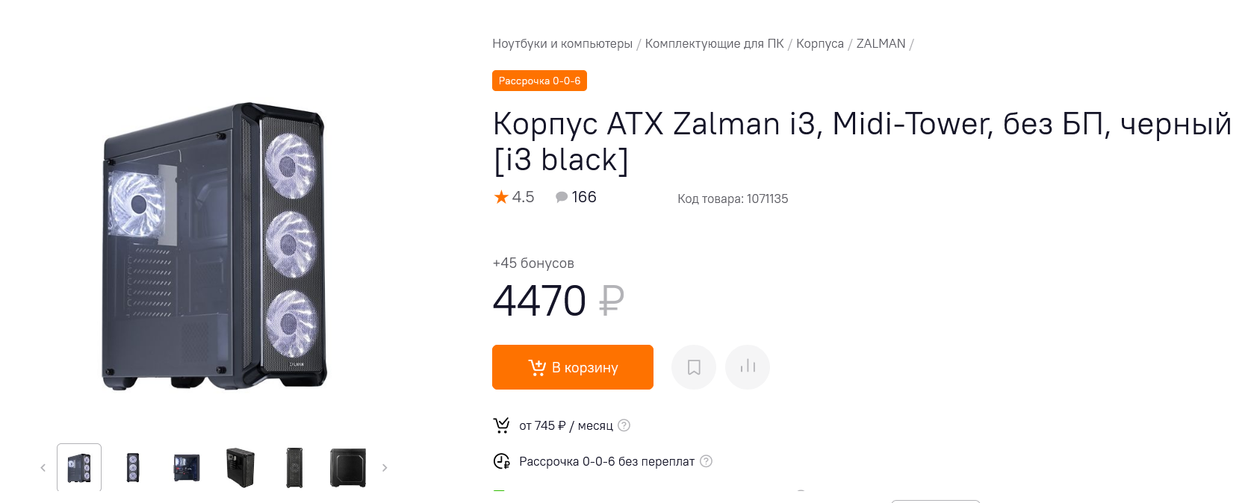Viewport: 1248px width, 503px height.
Task: Select thumbnail showing assembled PC interior
Action: pos(187,468)
